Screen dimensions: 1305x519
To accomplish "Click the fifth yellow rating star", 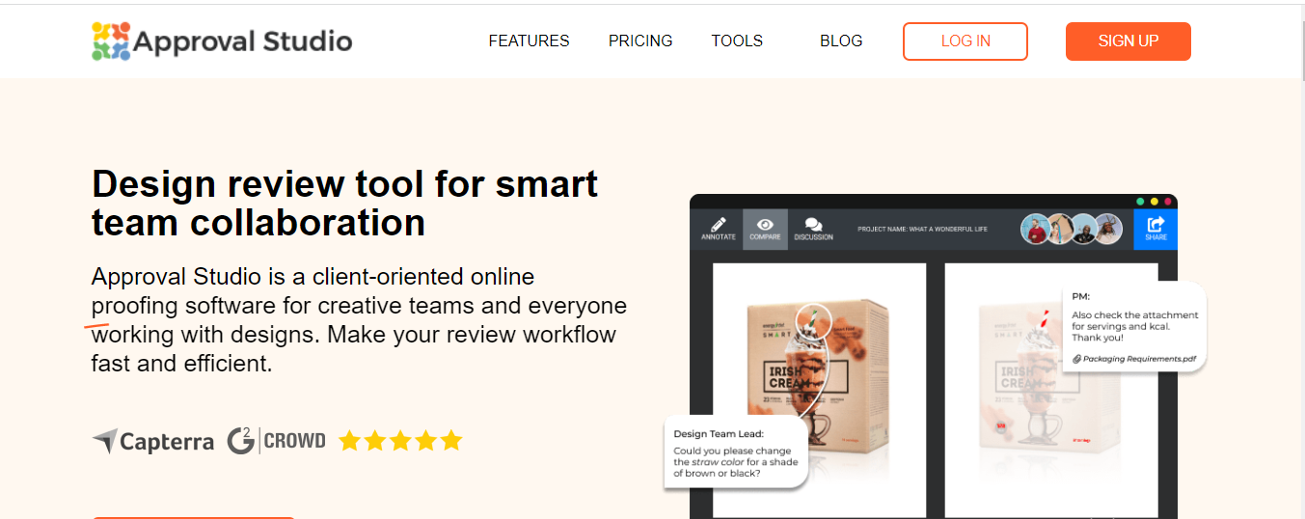I will 451,441.
